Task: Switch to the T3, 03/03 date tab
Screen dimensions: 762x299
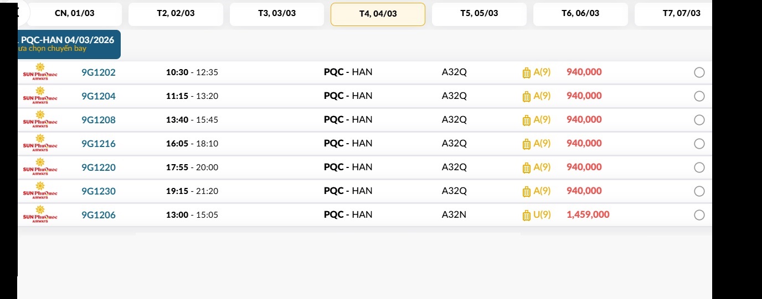Action: 277,14
